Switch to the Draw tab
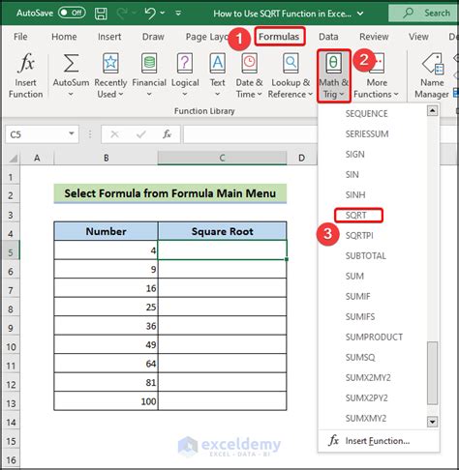 pos(153,37)
